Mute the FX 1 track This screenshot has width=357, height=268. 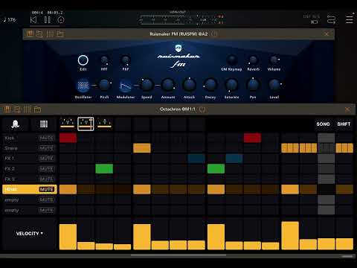pyautogui.click(x=46, y=159)
